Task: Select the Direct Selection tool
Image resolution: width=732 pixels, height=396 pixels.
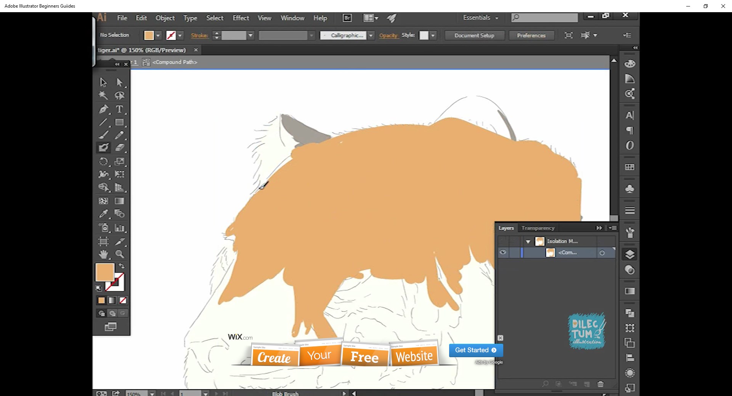Action: click(120, 82)
